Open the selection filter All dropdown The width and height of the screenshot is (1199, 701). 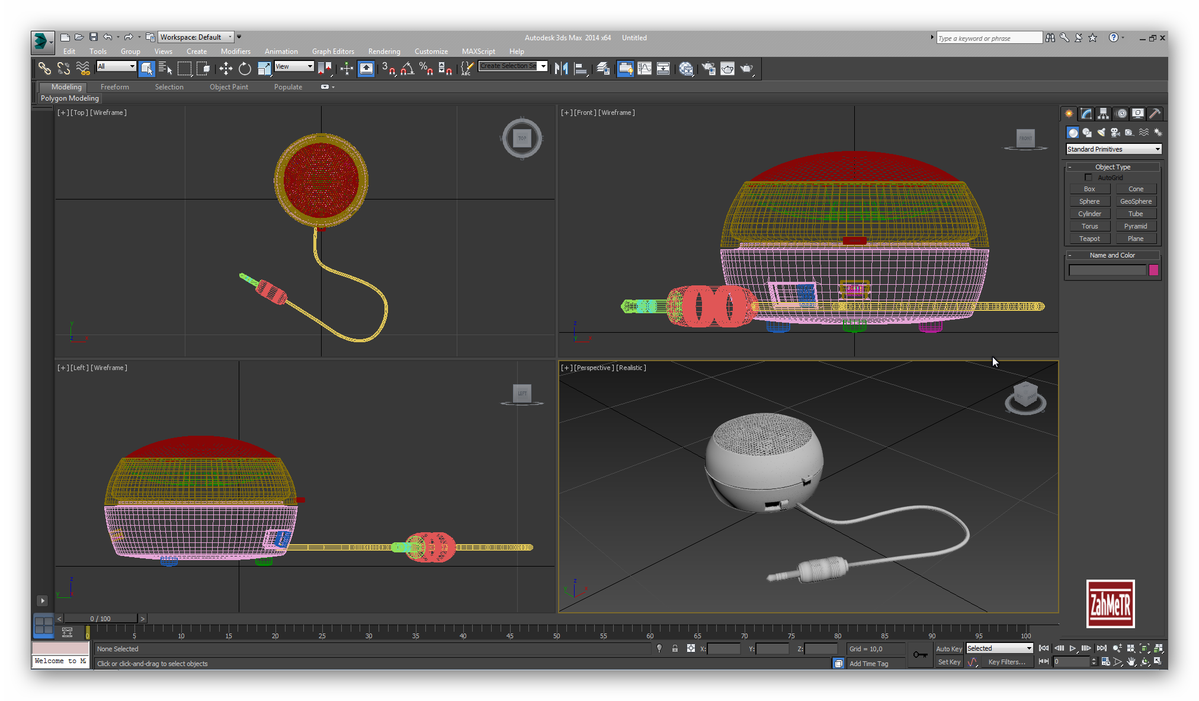(117, 66)
